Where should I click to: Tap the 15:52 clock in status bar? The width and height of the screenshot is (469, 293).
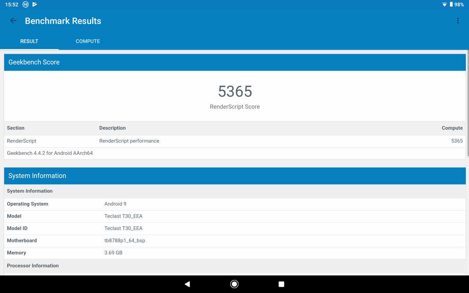pyautogui.click(x=12, y=5)
